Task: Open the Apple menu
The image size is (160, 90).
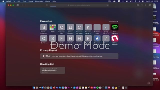Action: [3, 1]
